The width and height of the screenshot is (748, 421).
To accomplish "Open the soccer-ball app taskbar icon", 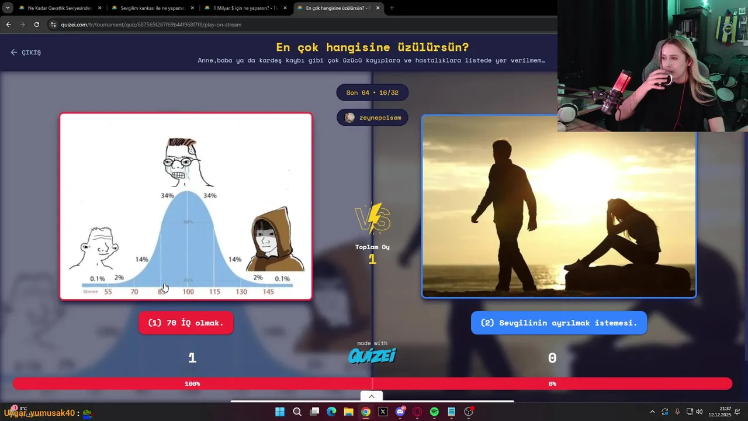I will pos(469,412).
